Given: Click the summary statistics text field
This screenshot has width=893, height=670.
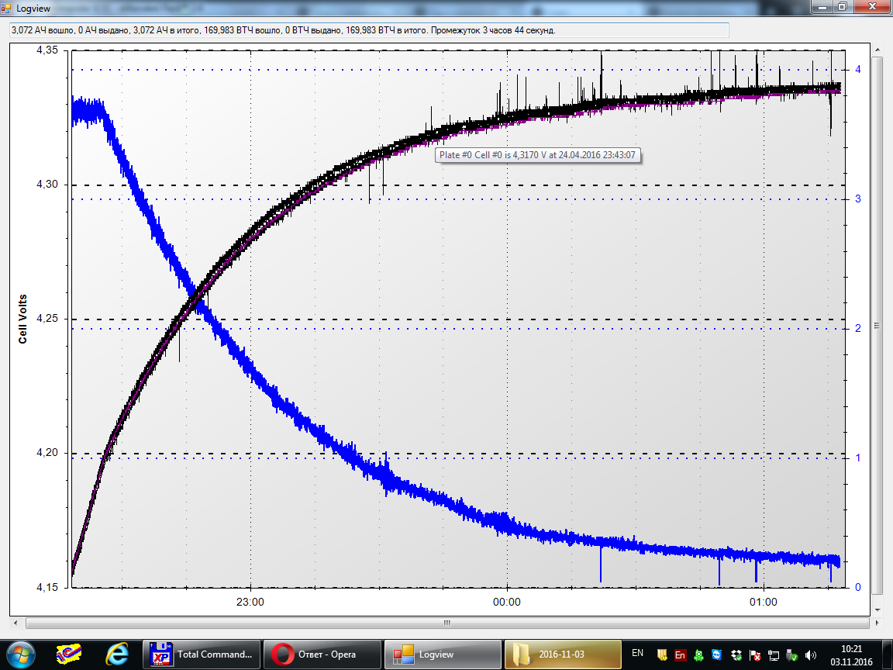Looking at the screenshot, I should coord(368,29).
